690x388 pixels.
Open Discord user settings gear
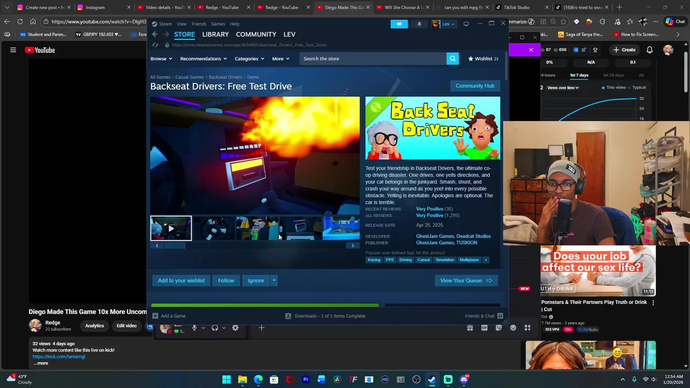click(235, 328)
